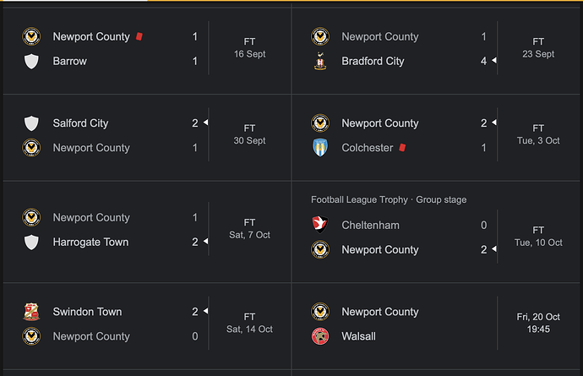583x376 pixels.
Task: Click the Newport County crest beside Walsall
Action: (x=320, y=312)
